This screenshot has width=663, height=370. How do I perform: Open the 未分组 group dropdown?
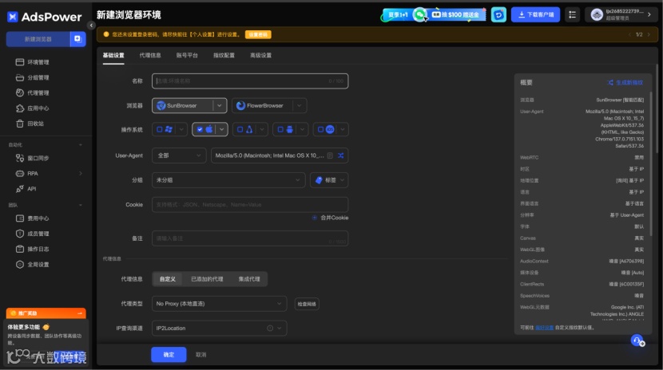pos(228,180)
